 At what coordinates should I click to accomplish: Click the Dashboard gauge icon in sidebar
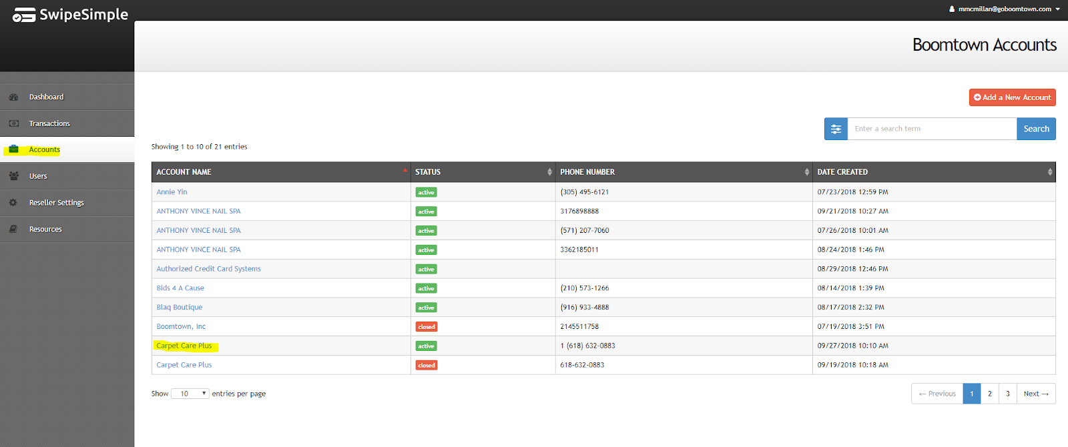pos(13,97)
